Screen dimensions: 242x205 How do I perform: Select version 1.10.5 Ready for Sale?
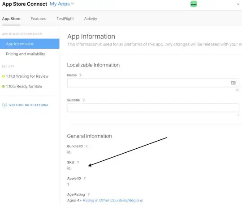(22, 87)
